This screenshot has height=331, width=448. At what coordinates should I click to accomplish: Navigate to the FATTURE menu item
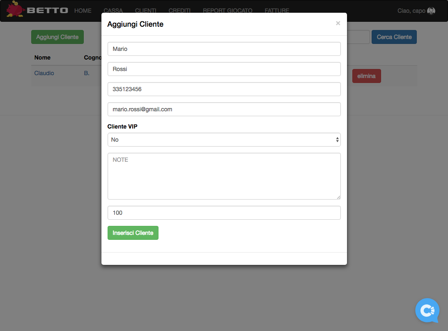pyautogui.click(x=277, y=11)
